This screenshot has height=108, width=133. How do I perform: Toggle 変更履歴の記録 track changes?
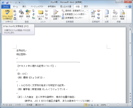coord(56,15)
